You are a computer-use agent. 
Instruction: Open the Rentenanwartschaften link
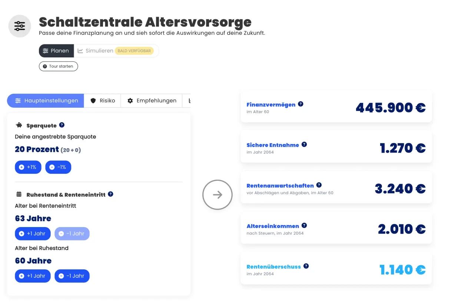pos(280,186)
